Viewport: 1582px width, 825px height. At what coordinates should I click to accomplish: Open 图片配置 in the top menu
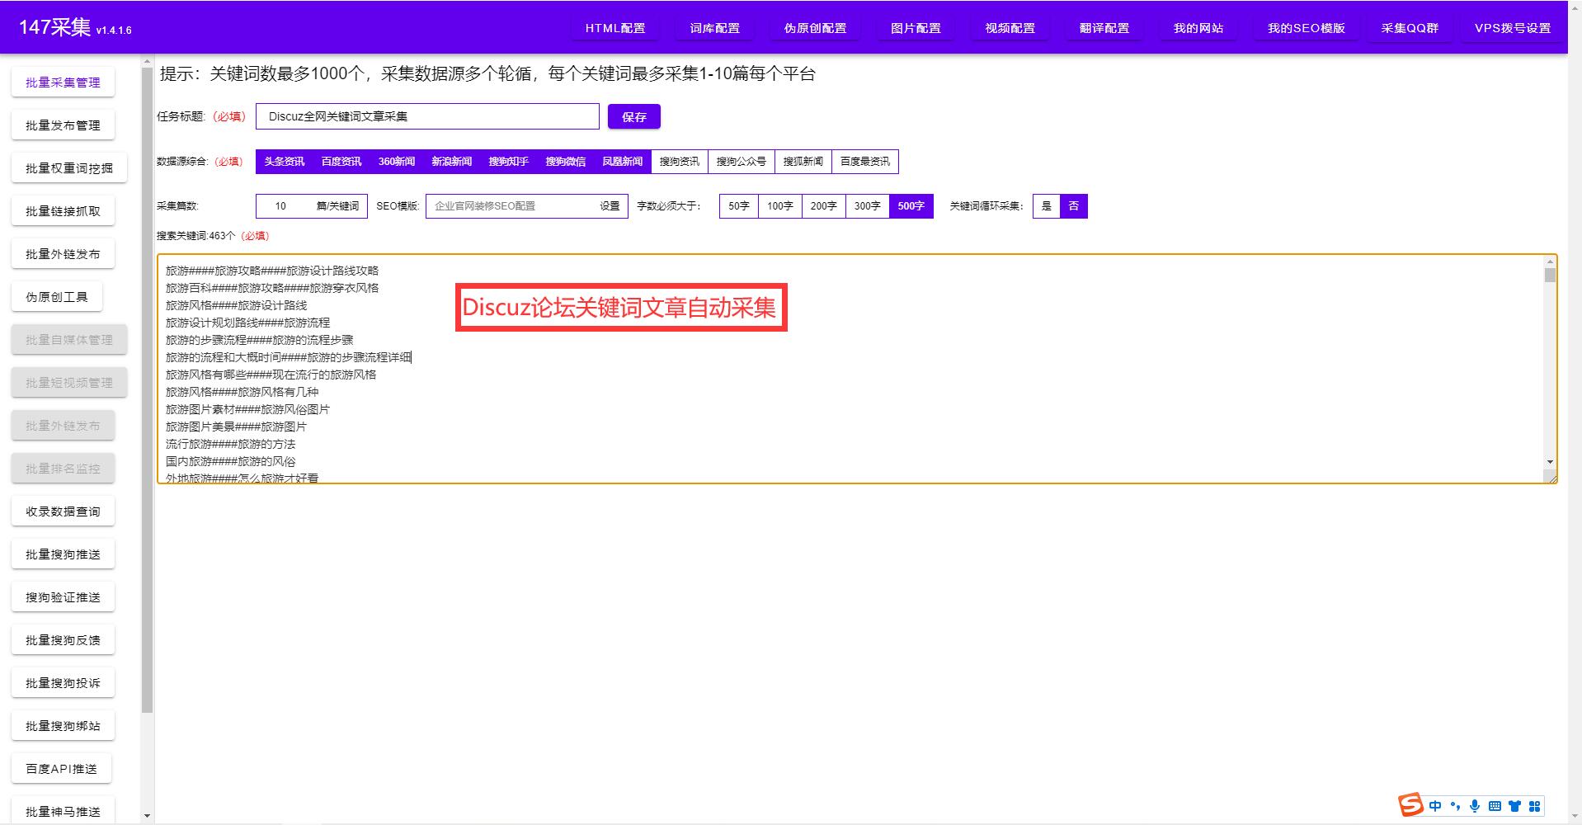click(916, 28)
